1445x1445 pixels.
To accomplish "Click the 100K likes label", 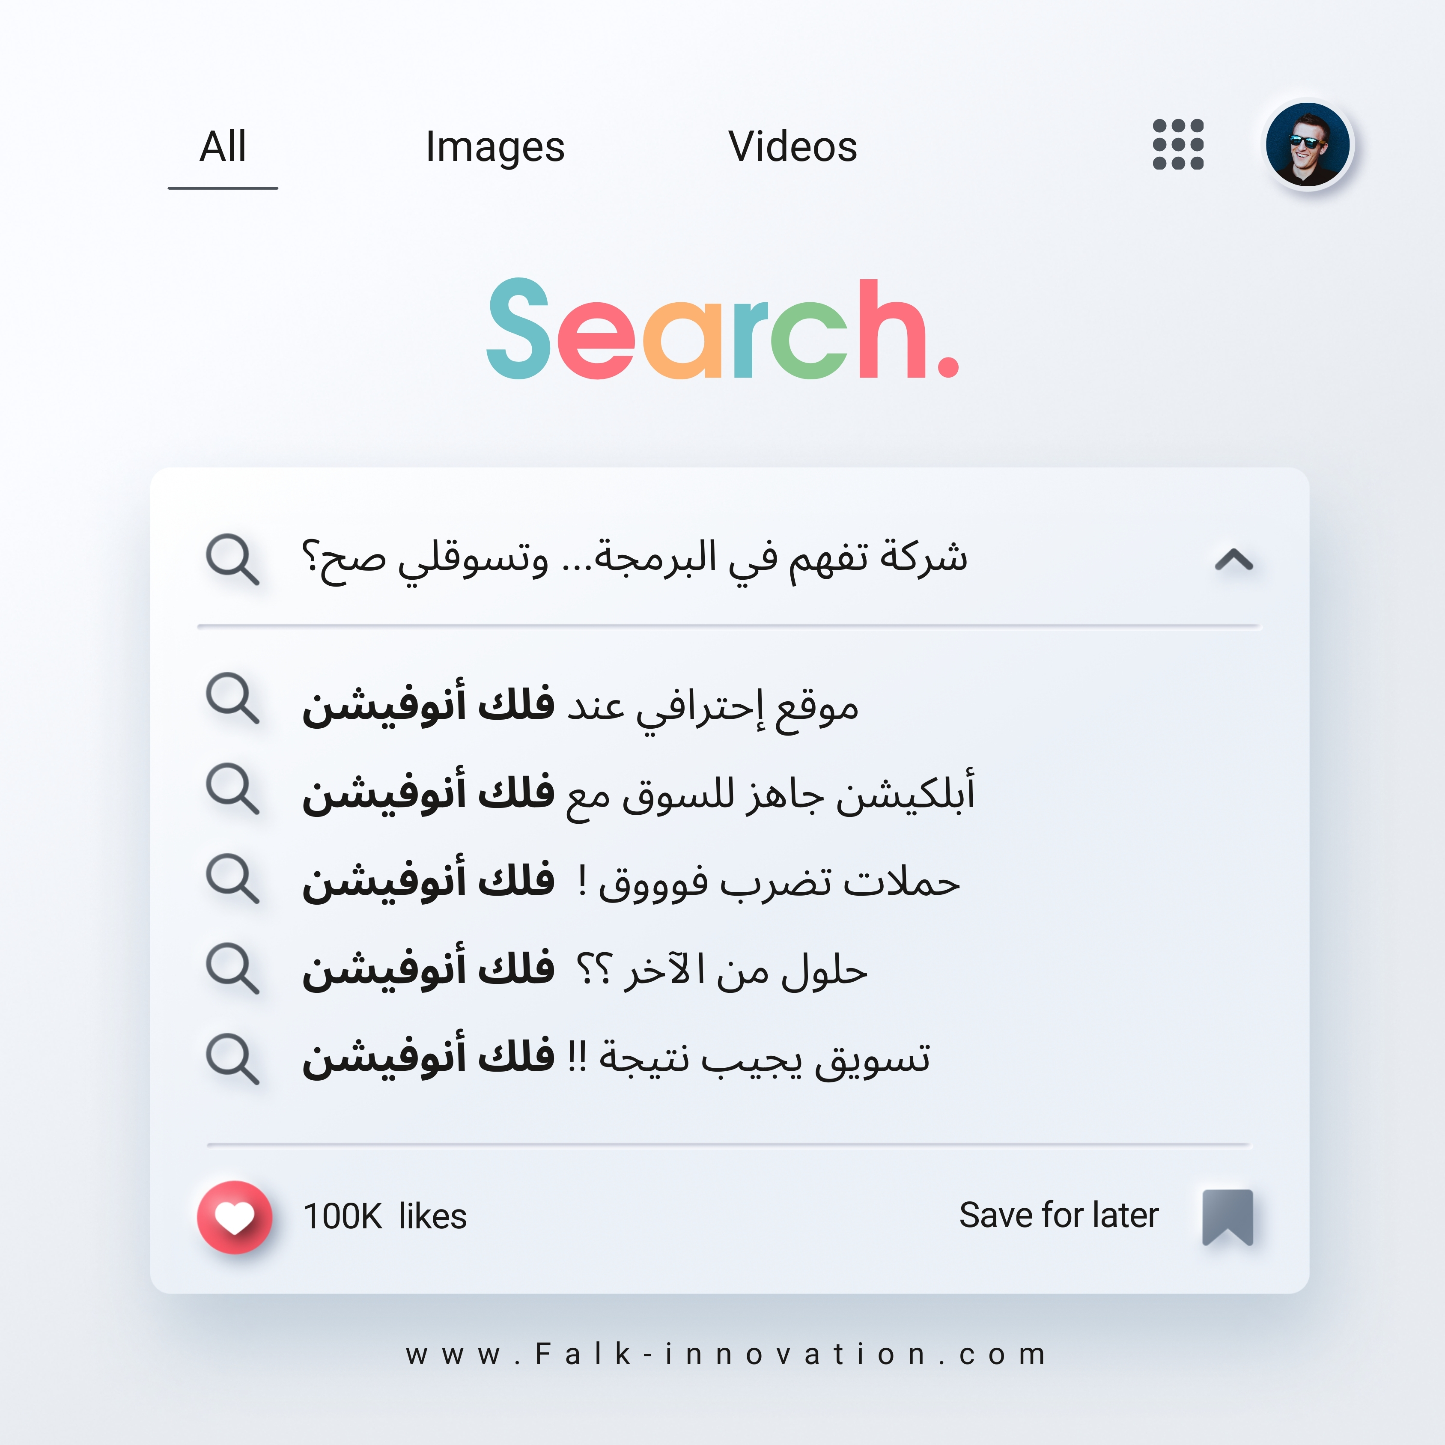I will [384, 1217].
